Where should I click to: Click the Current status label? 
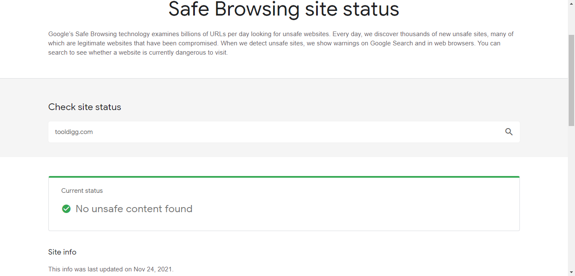point(82,191)
